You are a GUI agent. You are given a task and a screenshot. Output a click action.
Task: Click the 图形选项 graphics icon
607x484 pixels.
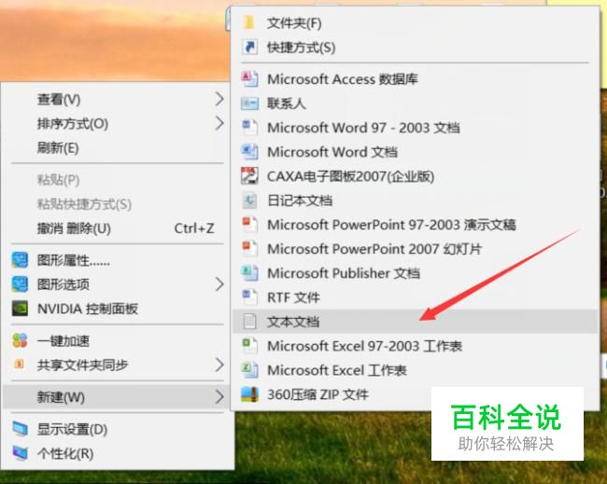20,284
